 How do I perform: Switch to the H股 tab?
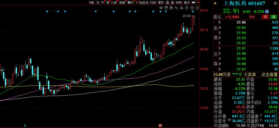click(x=91, y=3)
